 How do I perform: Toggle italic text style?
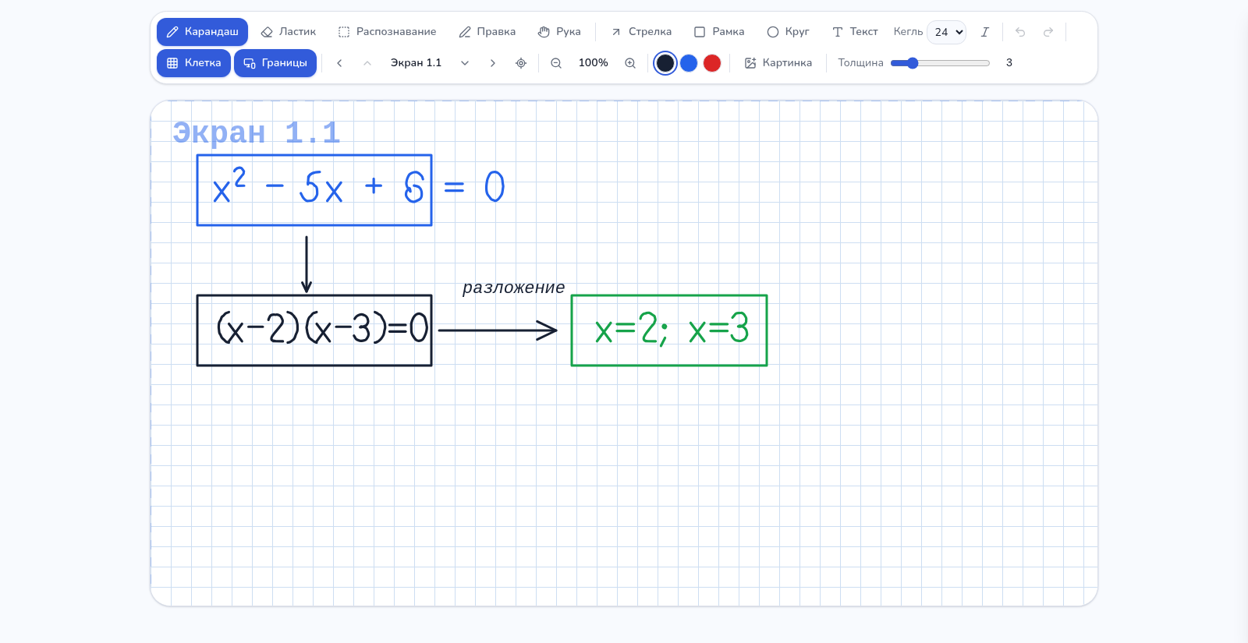click(985, 32)
